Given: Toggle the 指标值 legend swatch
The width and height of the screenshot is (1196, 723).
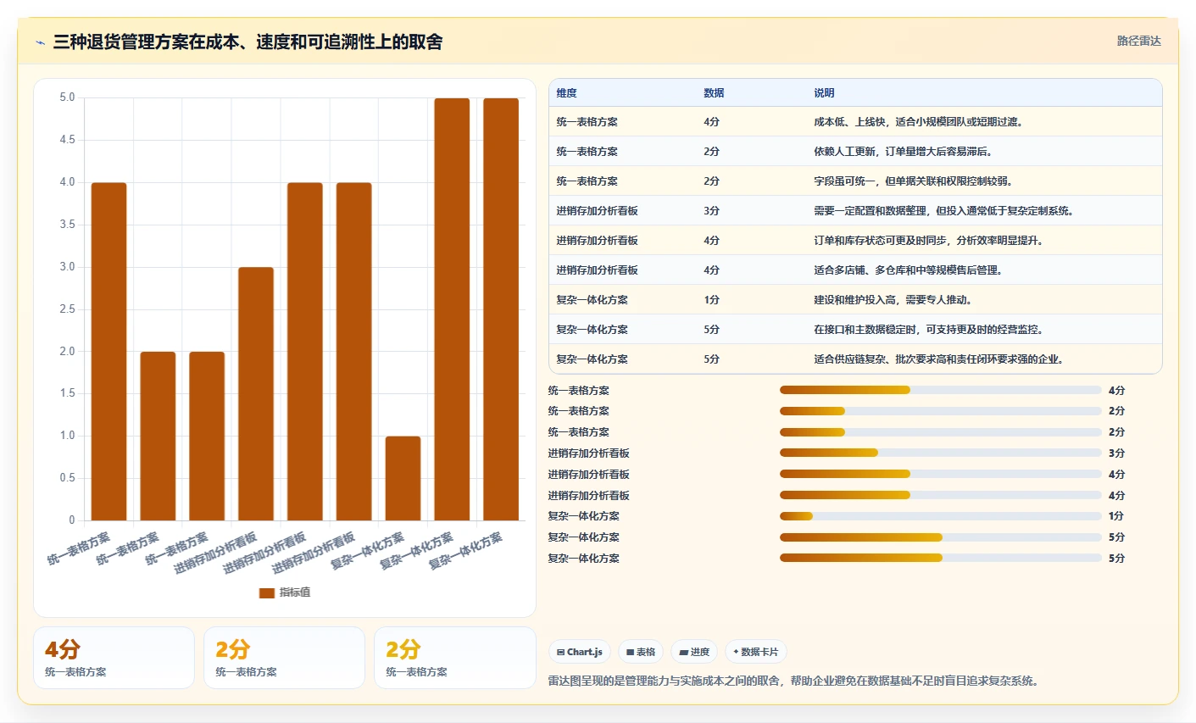Looking at the screenshot, I should coord(267,592).
